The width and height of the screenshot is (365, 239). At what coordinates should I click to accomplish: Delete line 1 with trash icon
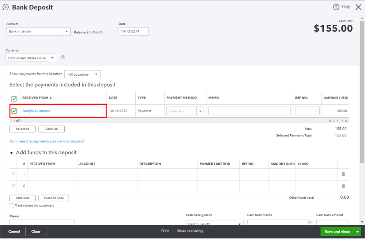pyautogui.click(x=343, y=174)
